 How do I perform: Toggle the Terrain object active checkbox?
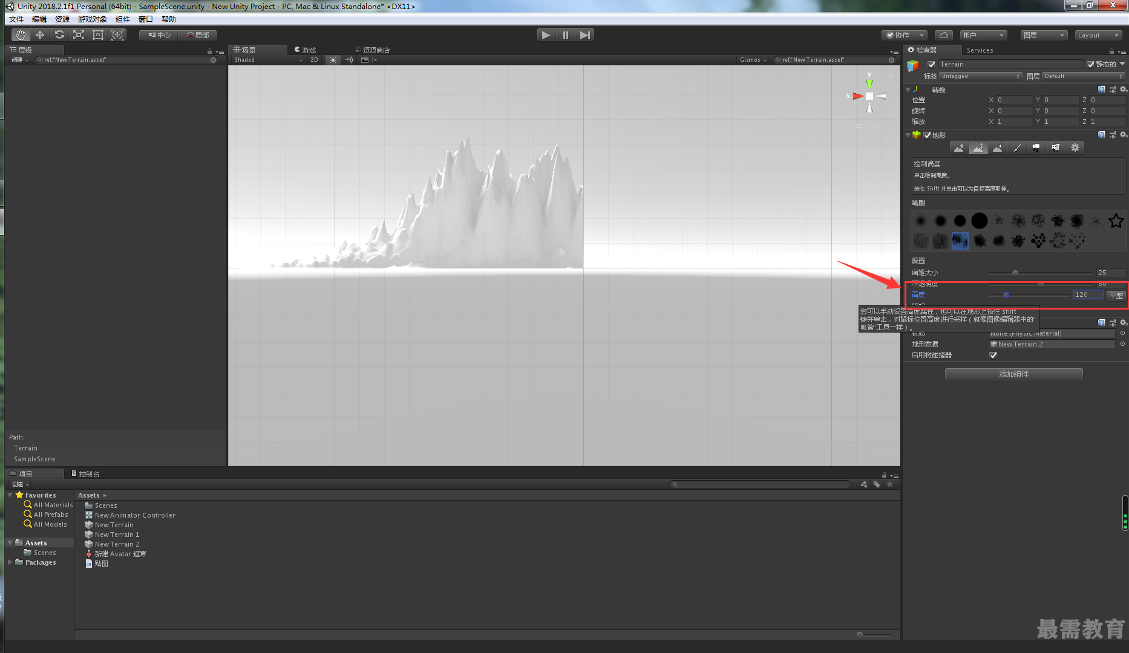(x=932, y=64)
